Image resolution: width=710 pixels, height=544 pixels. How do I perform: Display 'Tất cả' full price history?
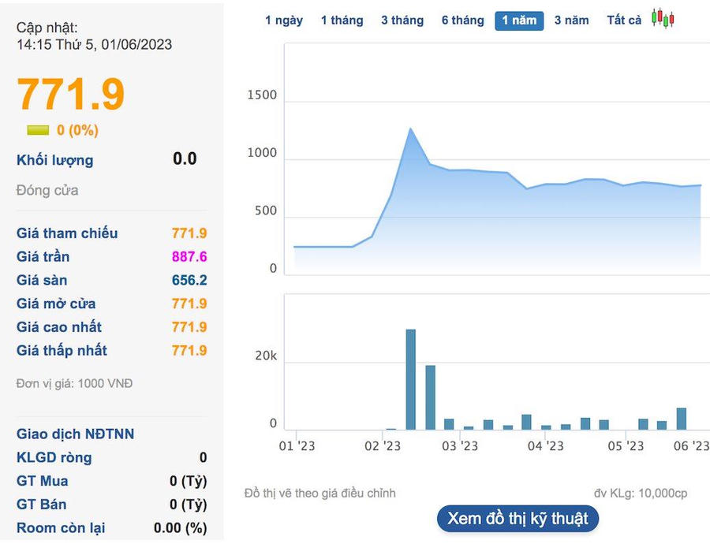(624, 20)
